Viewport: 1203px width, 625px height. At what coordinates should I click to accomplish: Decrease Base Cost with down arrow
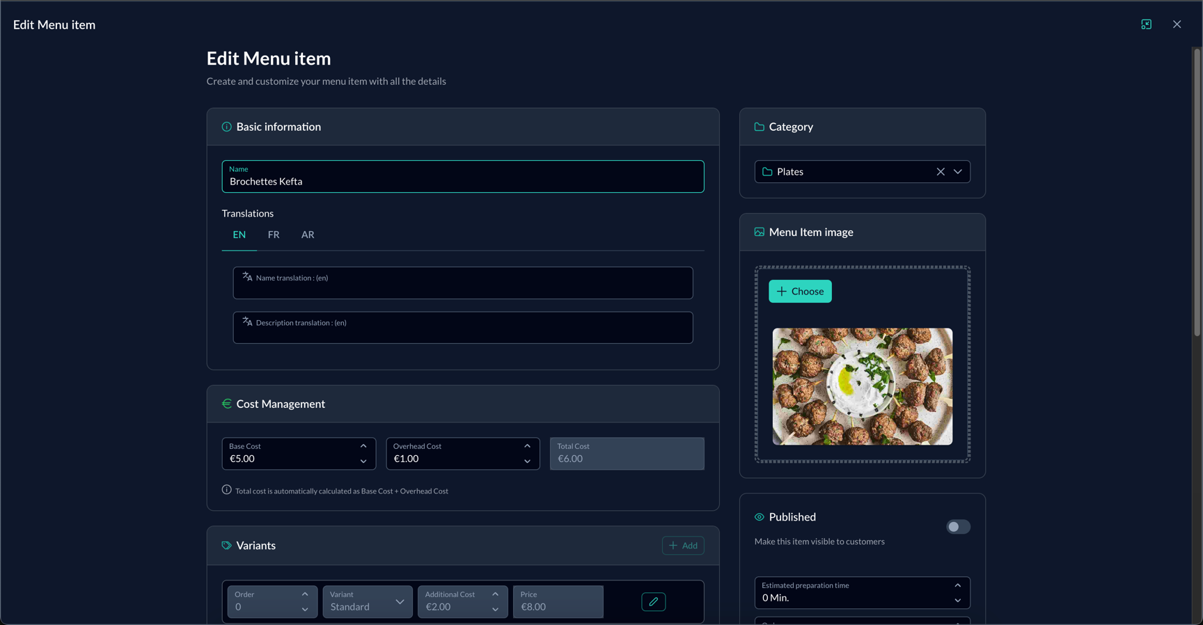coord(363,461)
